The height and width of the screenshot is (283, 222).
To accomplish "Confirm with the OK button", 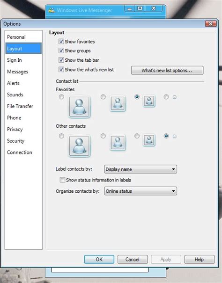I will (x=99, y=259).
